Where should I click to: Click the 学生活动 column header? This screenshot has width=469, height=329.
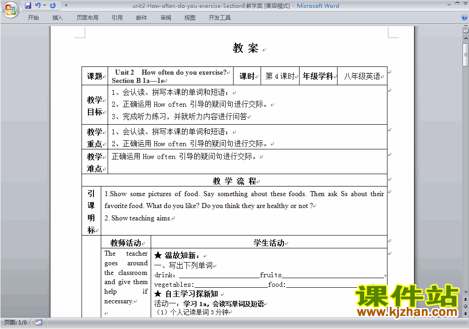[x=269, y=243]
